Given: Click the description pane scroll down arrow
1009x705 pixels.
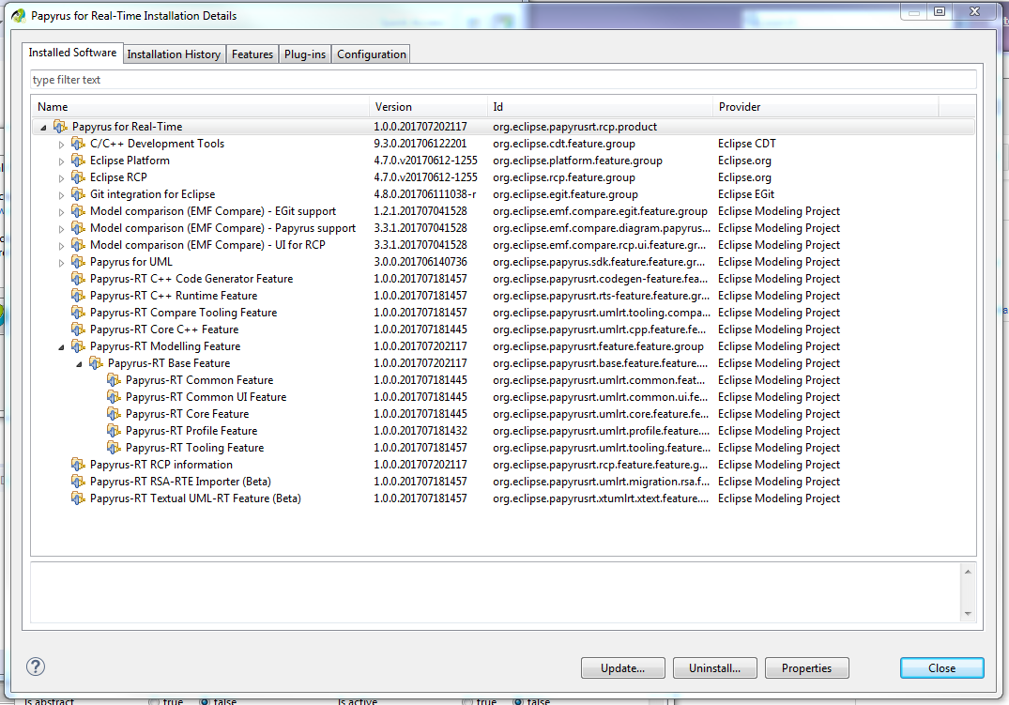Looking at the screenshot, I should pos(967,614).
